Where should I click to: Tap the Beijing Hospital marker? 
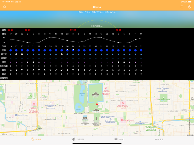pos(122,120)
